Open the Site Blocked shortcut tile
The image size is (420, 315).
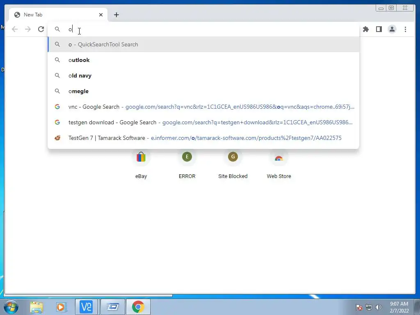point(233,164)
